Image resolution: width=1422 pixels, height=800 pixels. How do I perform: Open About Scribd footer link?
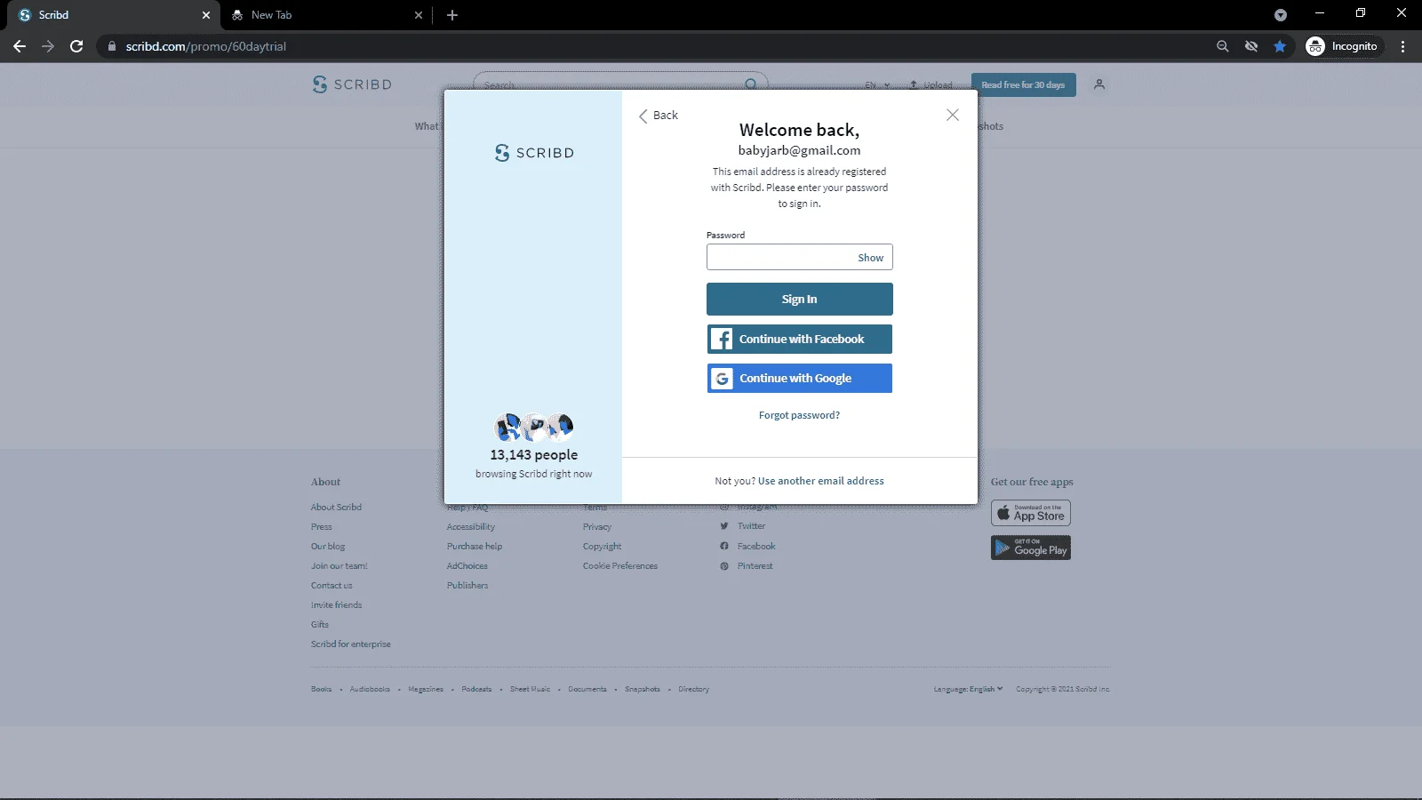click(336, 508)
